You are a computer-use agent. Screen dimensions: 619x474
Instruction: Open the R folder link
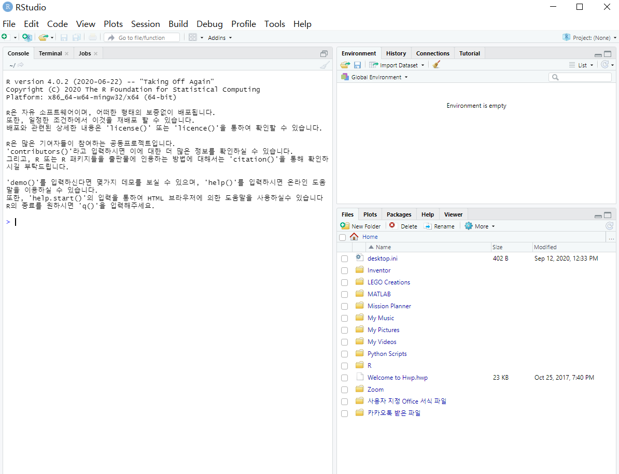tap(370, 366)
